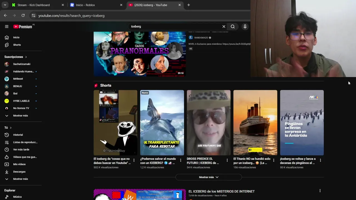Open HYBE LABELS channel in subscriptions
This screenshot has height=200, width=356.
21,101
